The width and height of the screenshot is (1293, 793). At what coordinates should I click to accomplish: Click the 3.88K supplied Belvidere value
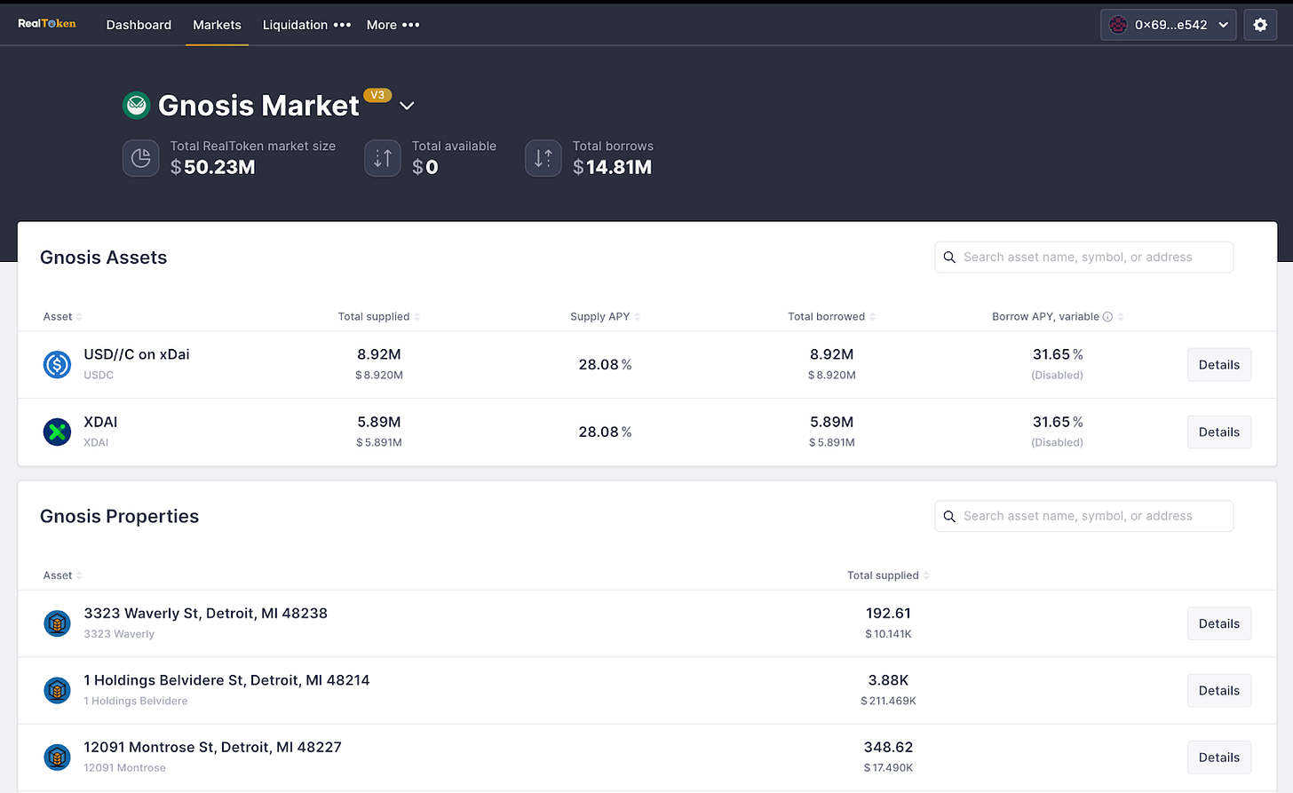[888, 680]
